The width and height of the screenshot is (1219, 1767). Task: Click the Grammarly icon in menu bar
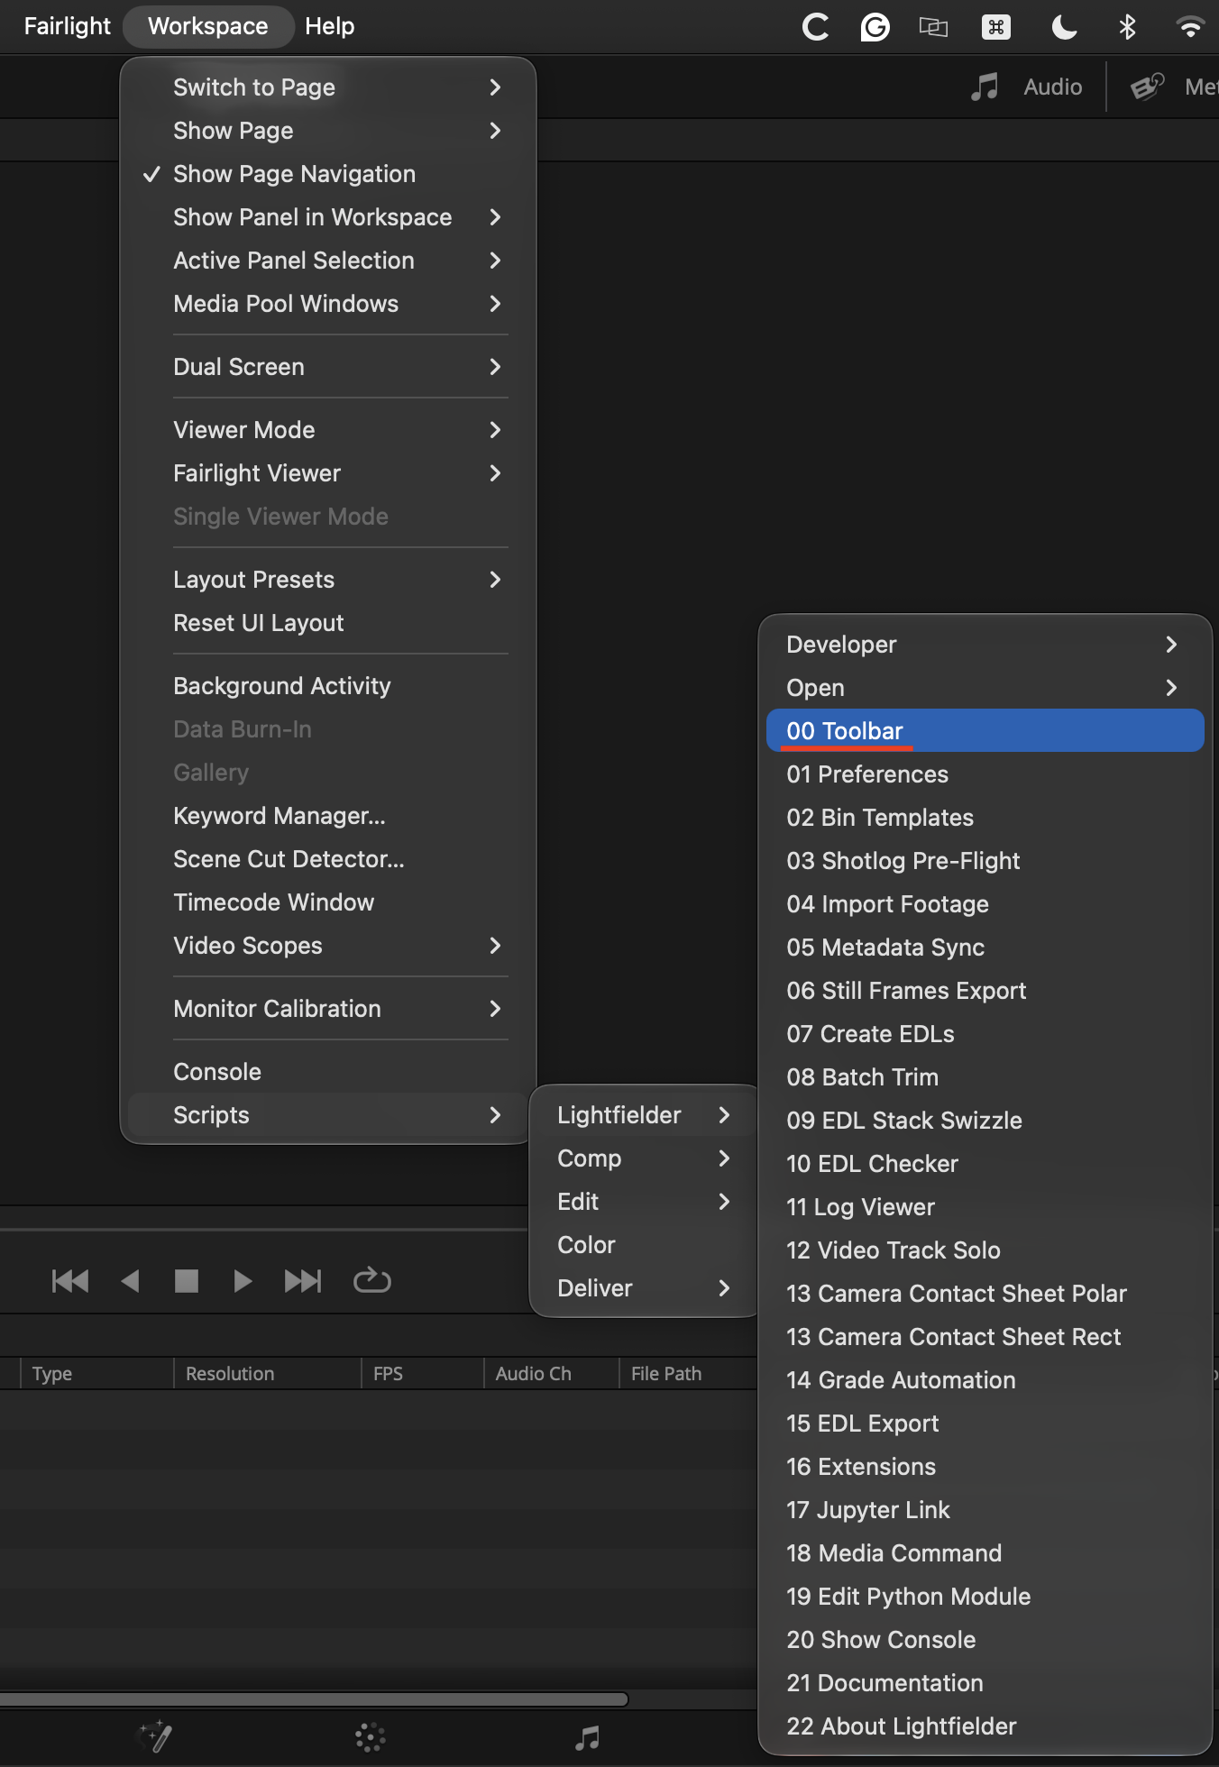(875, 27)
